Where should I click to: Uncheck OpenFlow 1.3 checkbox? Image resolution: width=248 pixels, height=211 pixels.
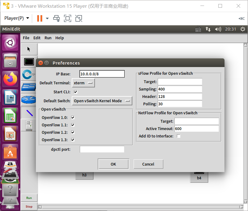73,140
